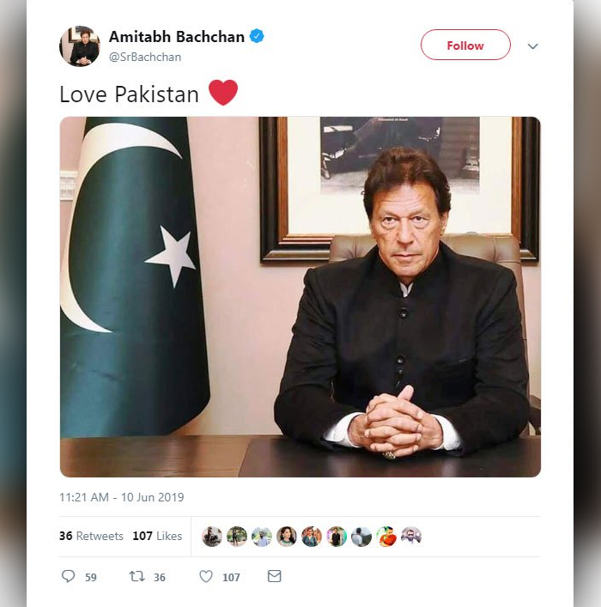Click the first liker avatar
601x607 pixels.
212,537
